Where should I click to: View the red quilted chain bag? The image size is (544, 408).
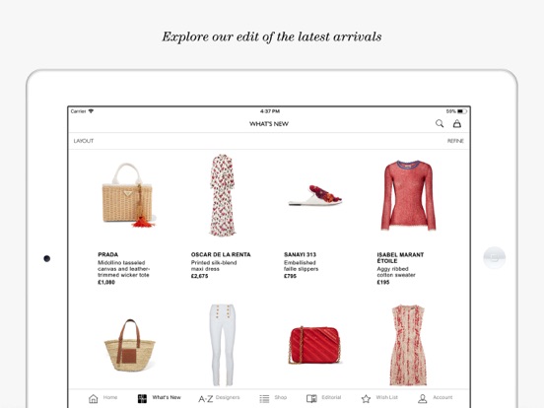tap(314, 345)
